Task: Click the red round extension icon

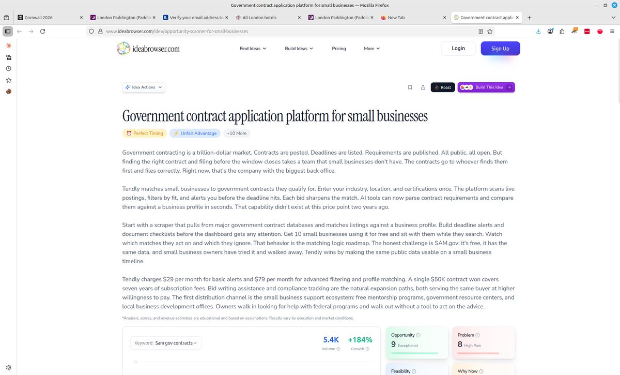Action: tap(600, 31)
